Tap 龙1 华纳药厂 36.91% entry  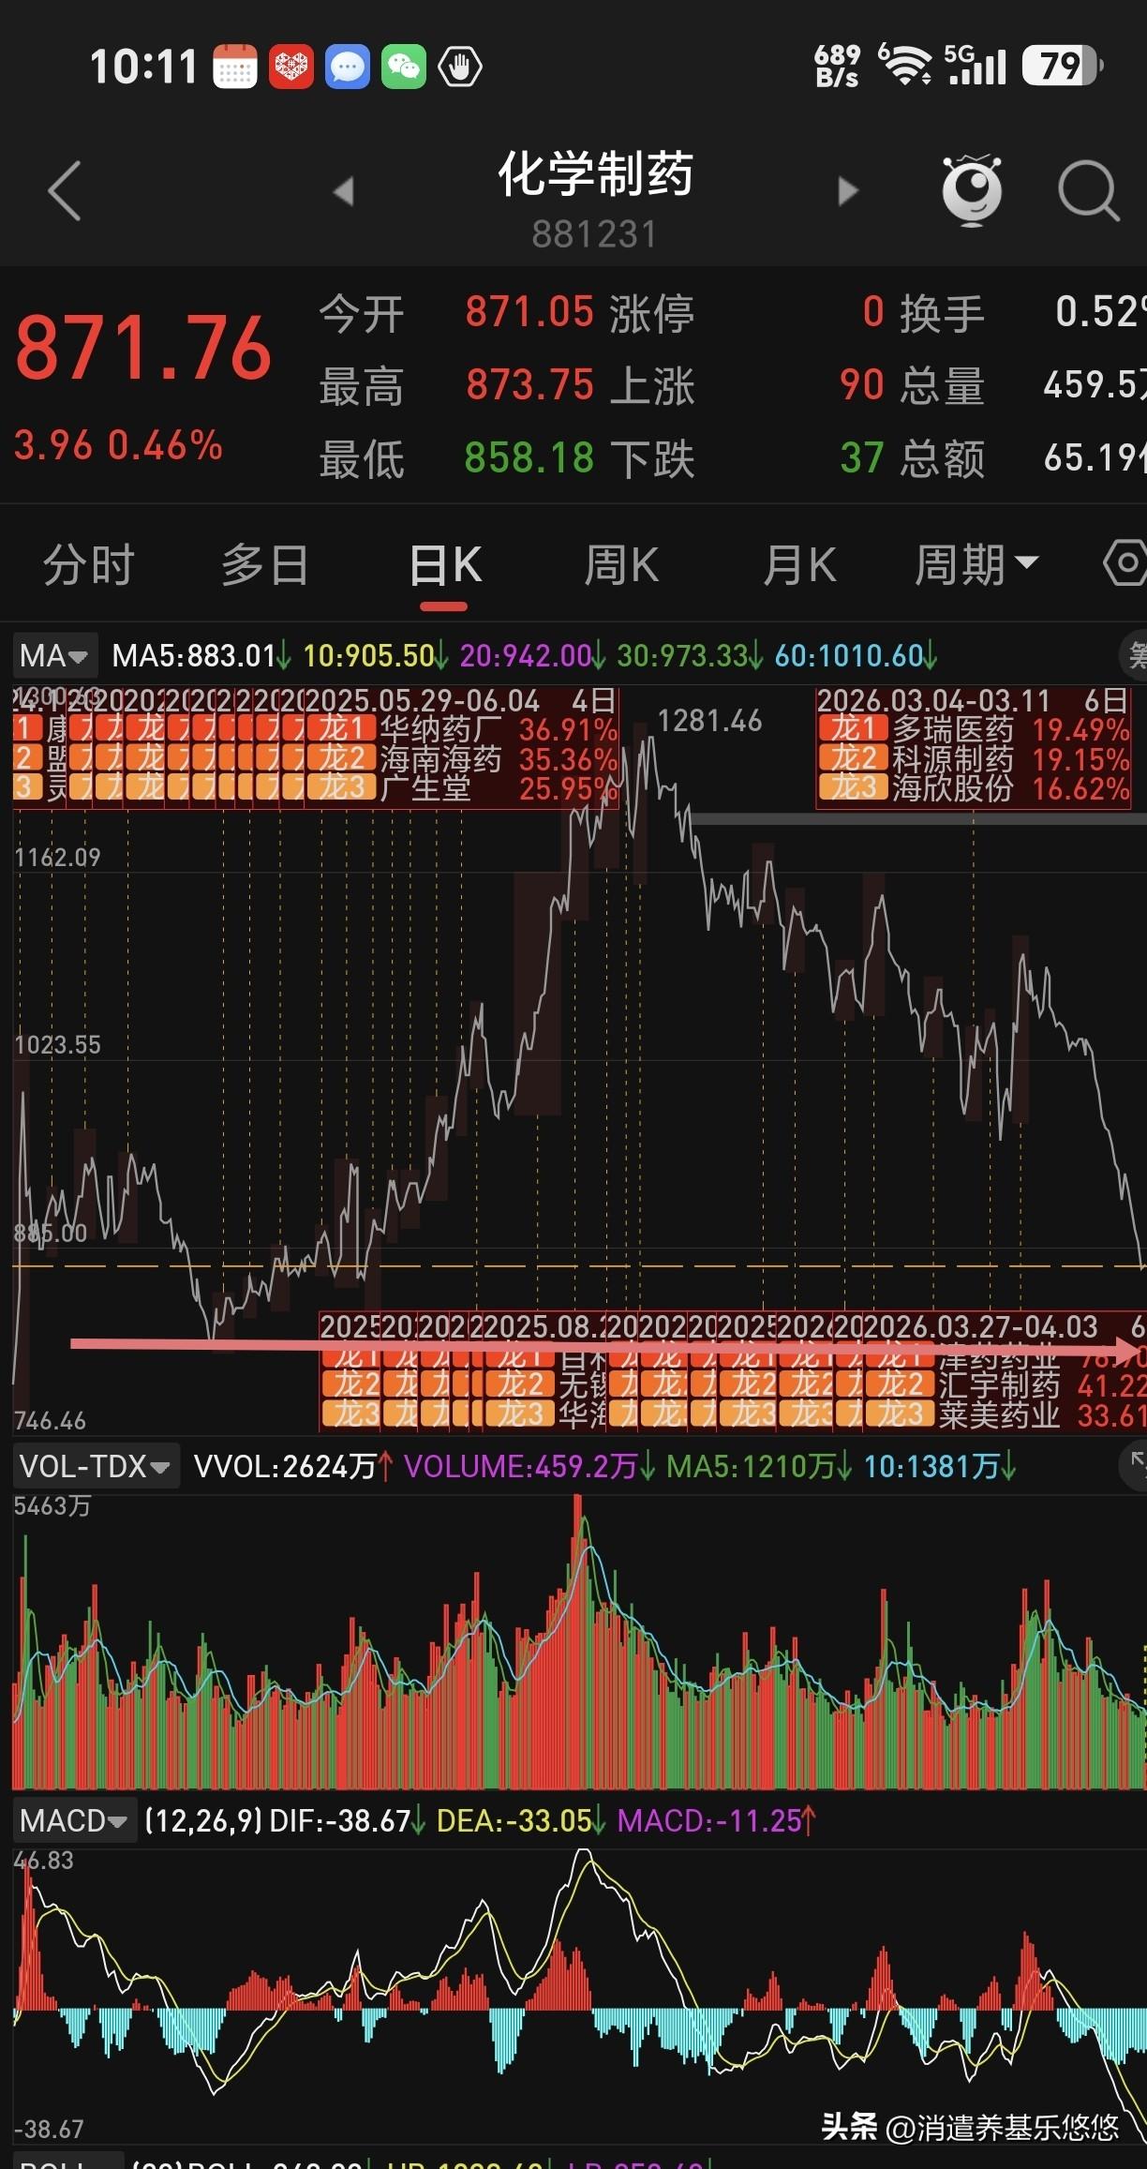coord(463,730)
